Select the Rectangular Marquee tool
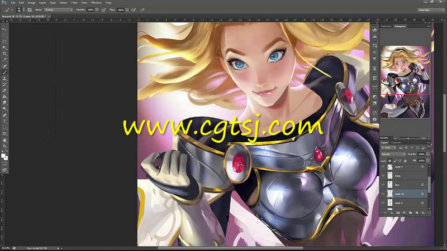Image resolution: width=447 pixels, height=251 pixels. pos(4,36)
